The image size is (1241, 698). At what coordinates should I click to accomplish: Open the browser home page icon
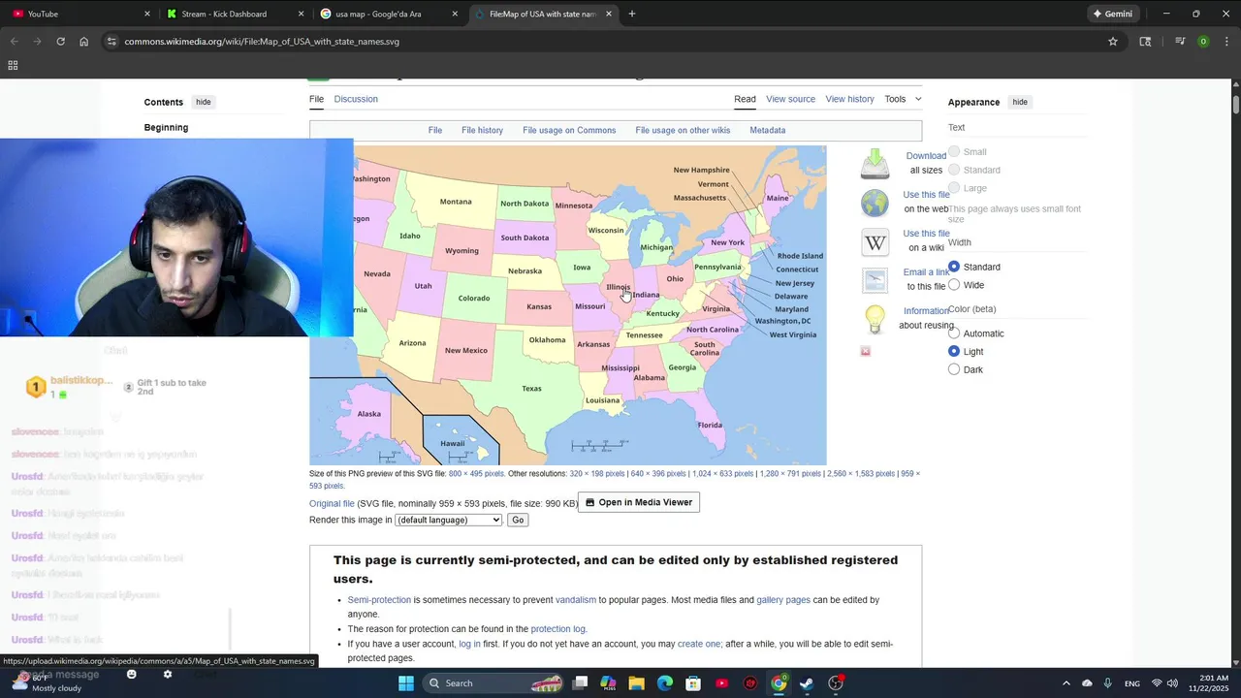[84, 42]
